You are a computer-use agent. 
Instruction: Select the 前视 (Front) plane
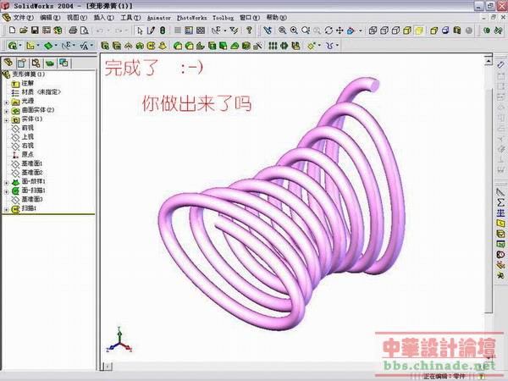[x=27, y=128]
